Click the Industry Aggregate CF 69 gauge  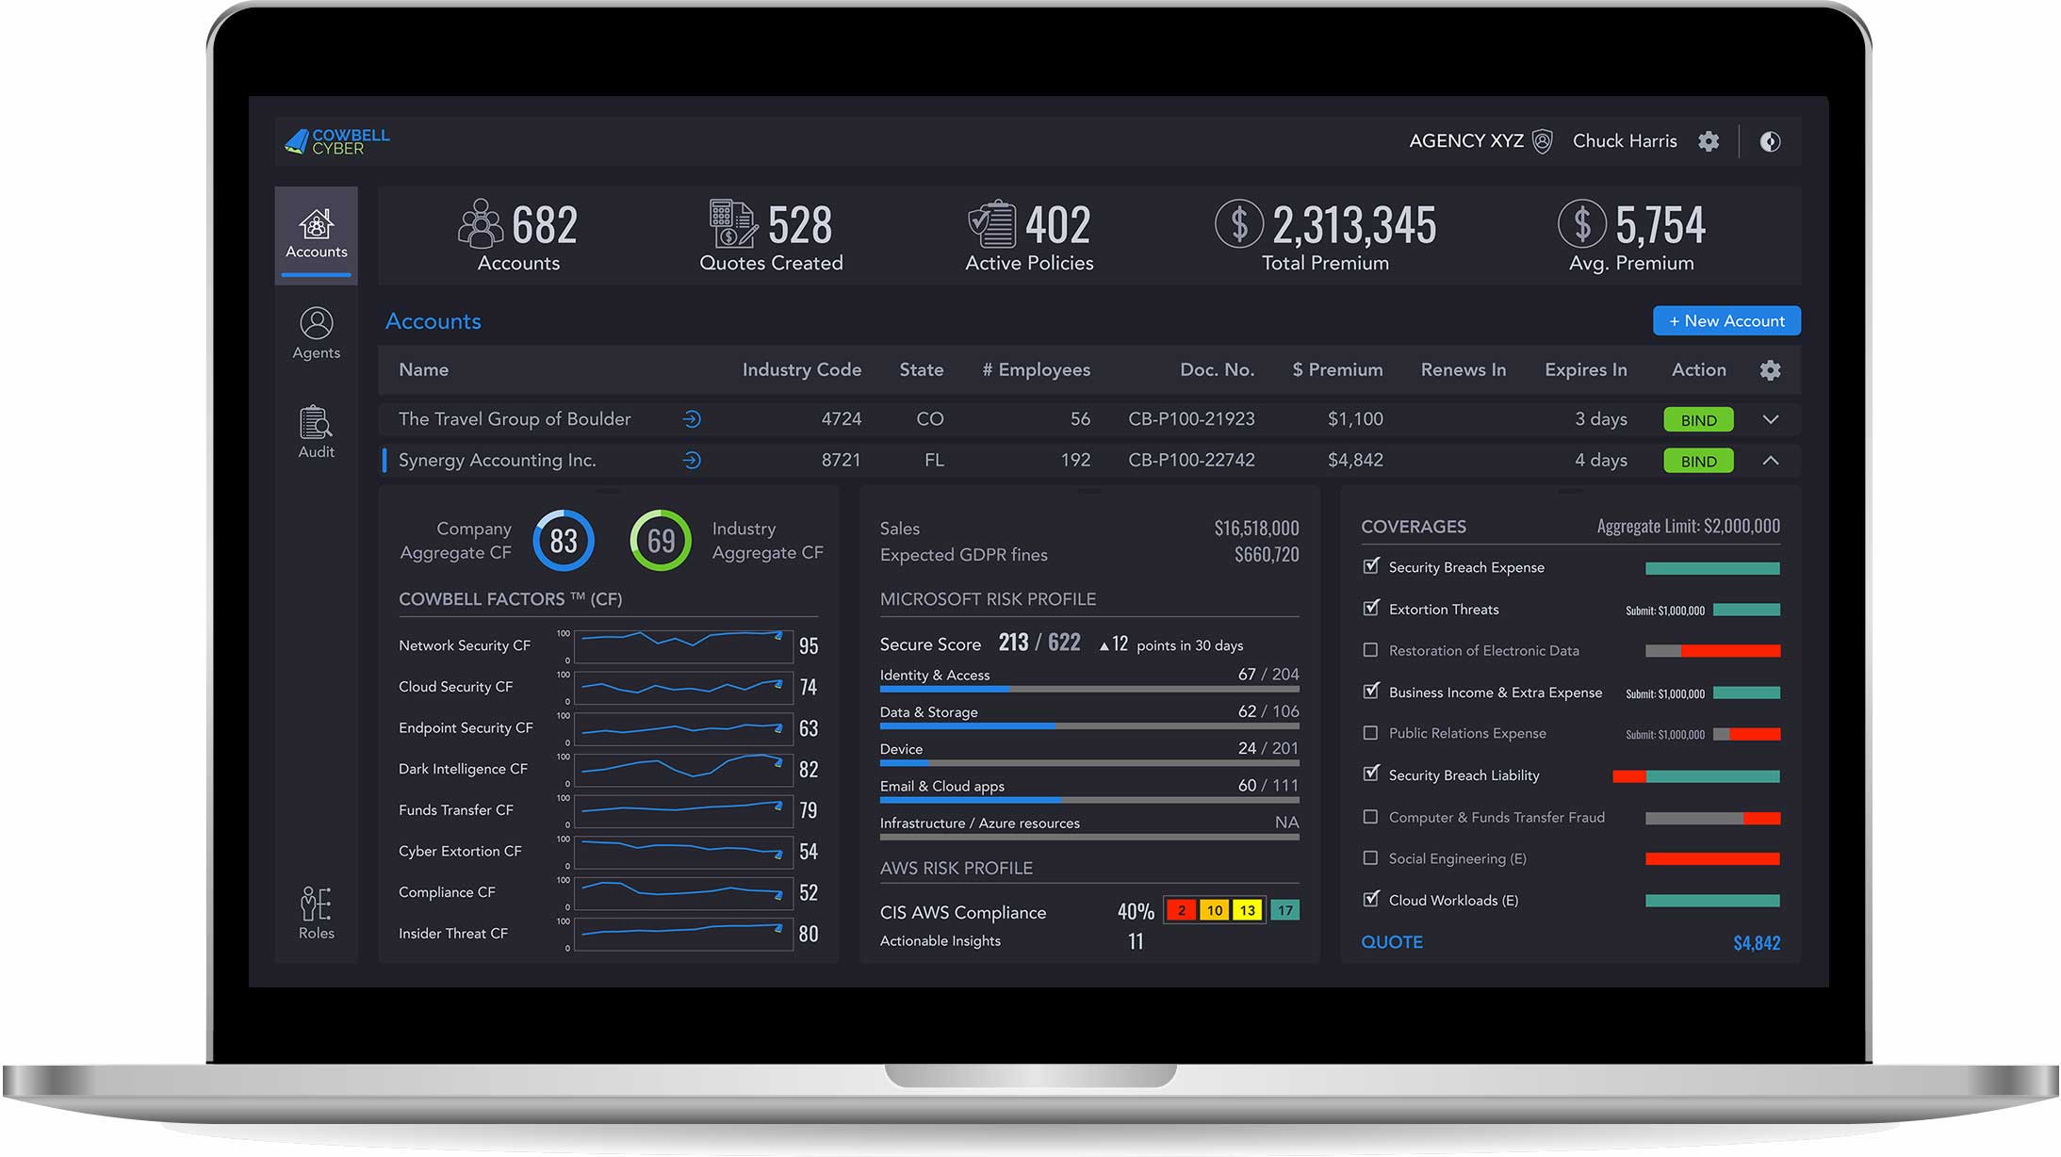click(661, 541)
